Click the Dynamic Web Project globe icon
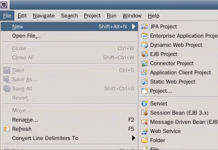The width and height of the screenshot is (218, 150). click(x=144, y=45)
